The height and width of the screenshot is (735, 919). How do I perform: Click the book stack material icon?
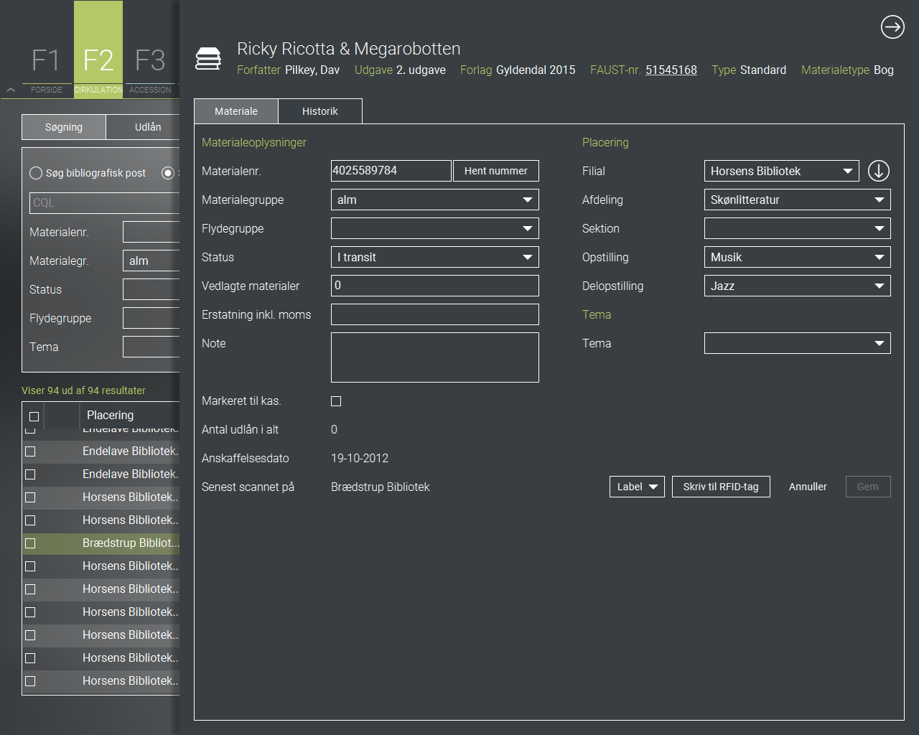pos(208,59)
